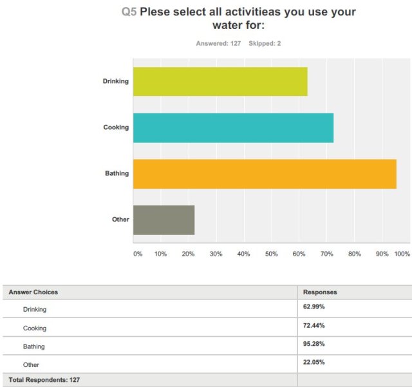This screenshot has width=412, height=387.
Task: Click the Skipped: 2 count text
Action: click(x=265, y=44)
